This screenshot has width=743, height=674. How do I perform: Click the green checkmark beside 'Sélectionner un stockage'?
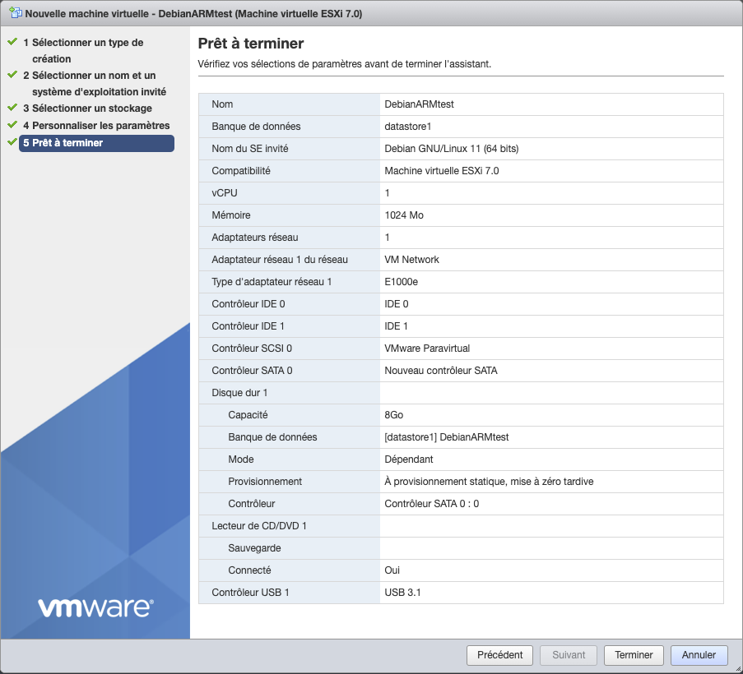(12, 108)
